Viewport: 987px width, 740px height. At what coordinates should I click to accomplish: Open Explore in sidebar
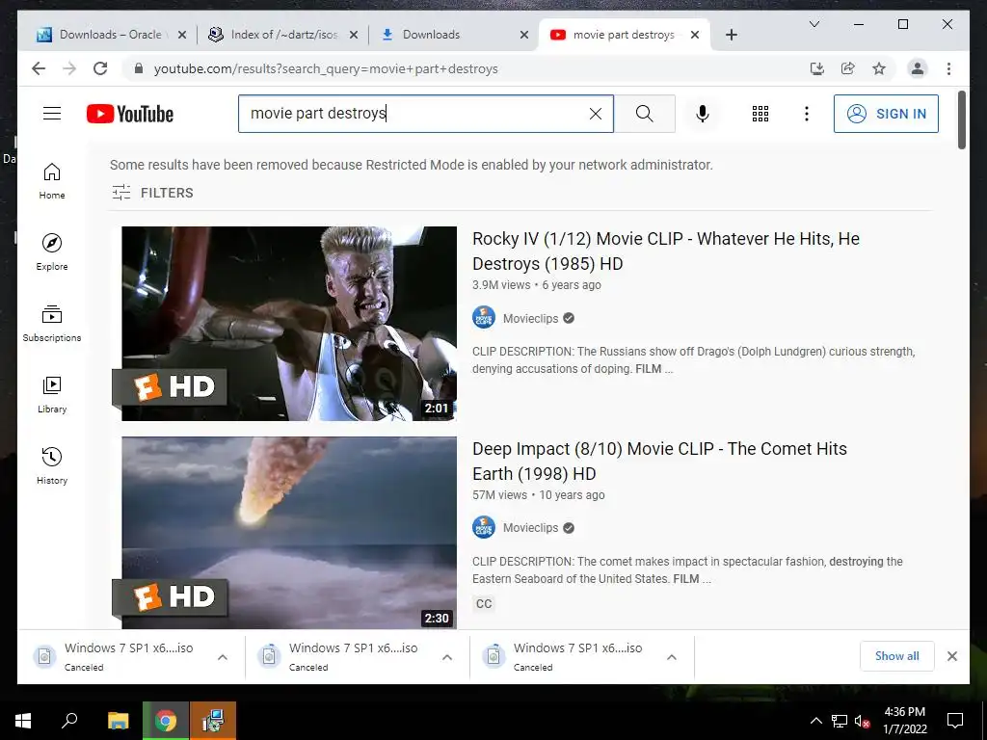tap(52, 252)
